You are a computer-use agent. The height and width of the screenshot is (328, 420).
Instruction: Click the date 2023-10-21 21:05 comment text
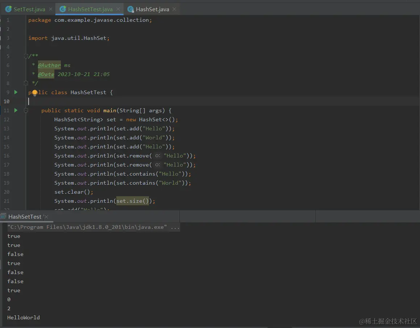click(x=84, y=74)
